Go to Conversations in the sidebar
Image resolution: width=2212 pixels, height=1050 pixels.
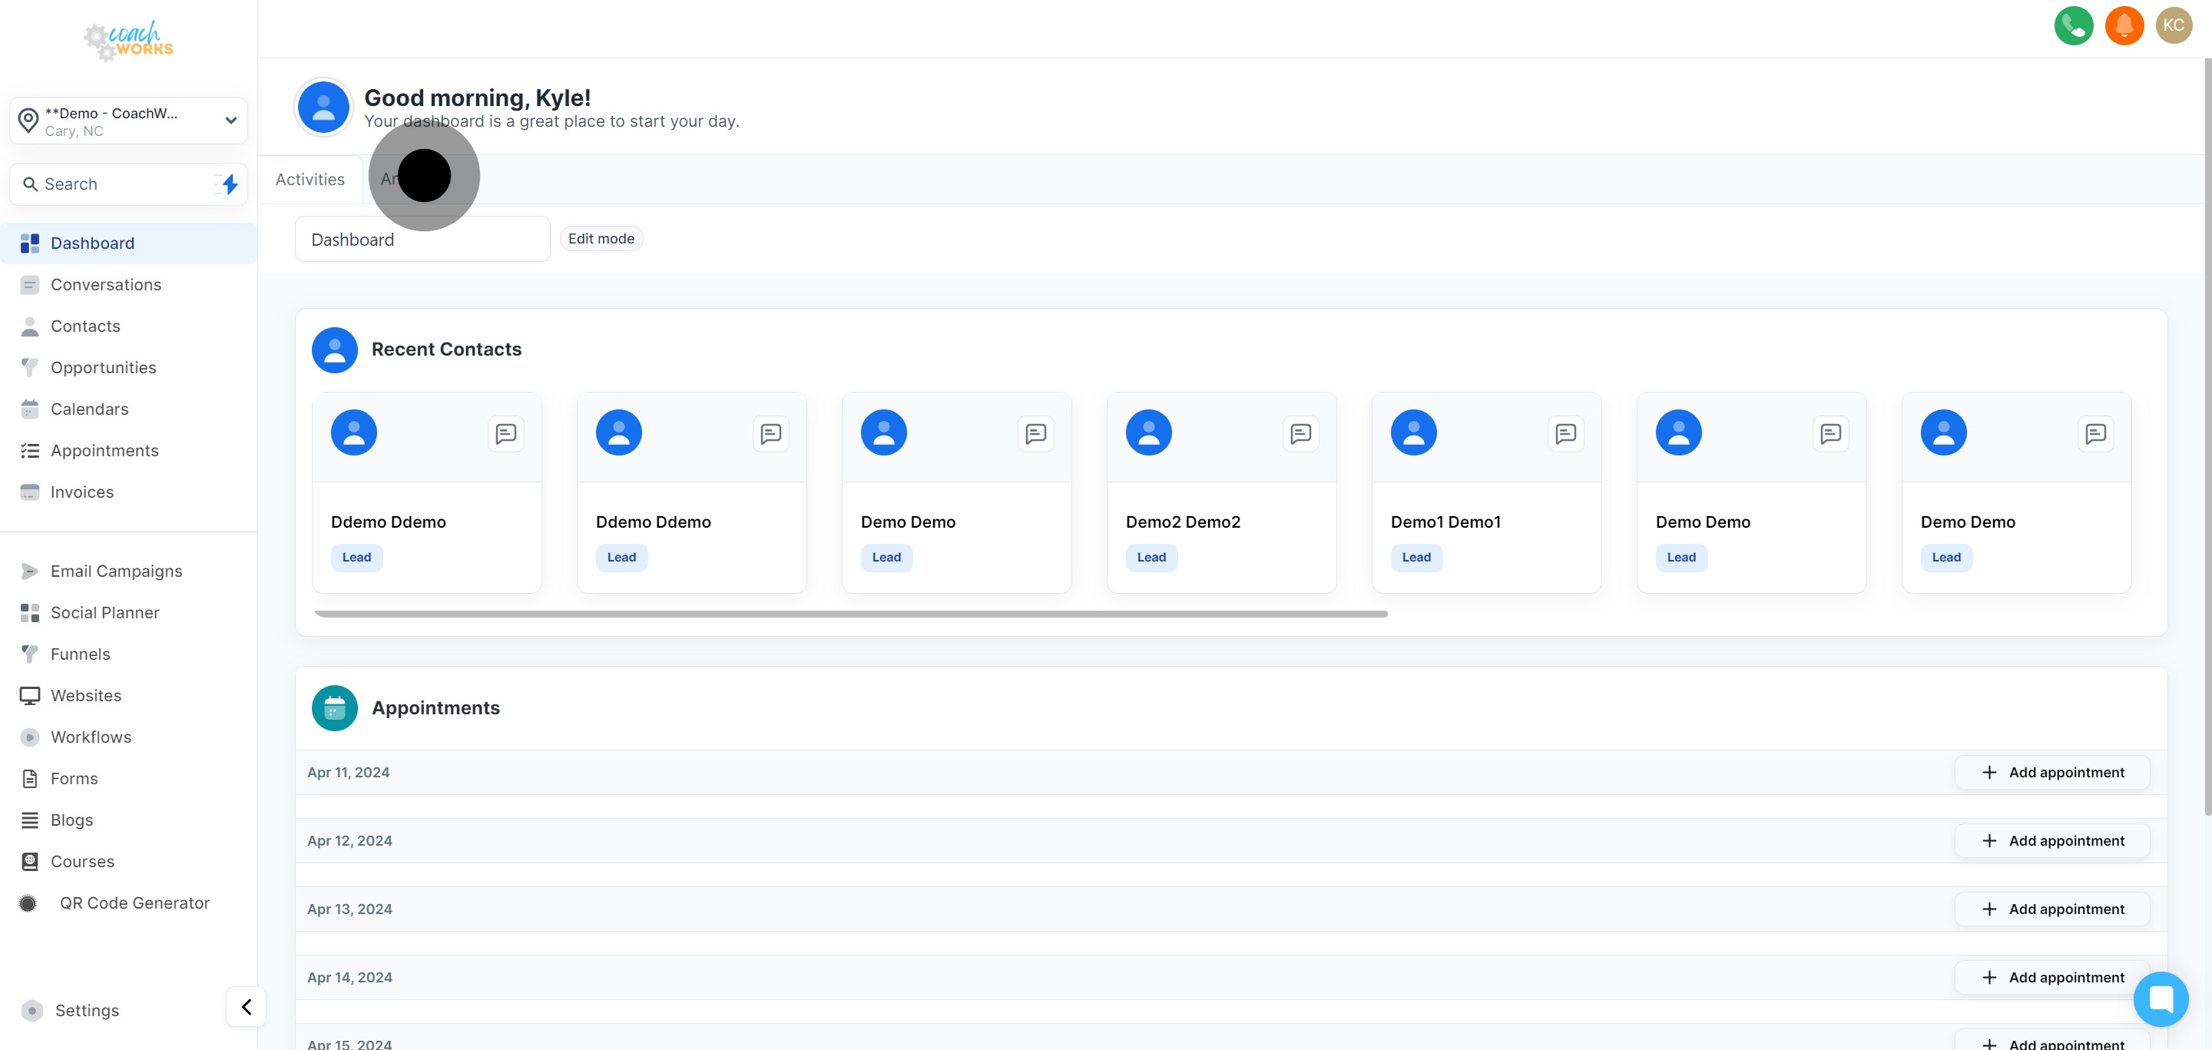click(x=106, y=284)
